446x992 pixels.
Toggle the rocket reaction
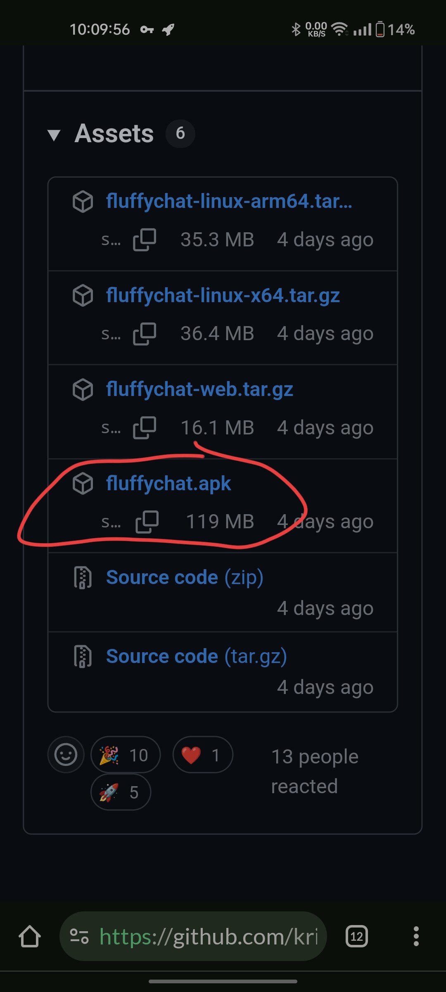pyautogui.click(x=121, y=792)
